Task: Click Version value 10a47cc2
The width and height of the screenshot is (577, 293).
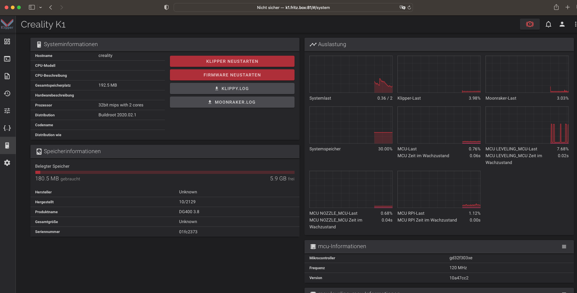Action: 459,278
